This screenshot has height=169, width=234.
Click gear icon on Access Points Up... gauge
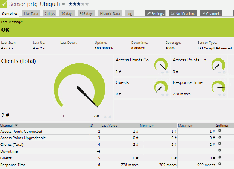click(x=224, y=72)
